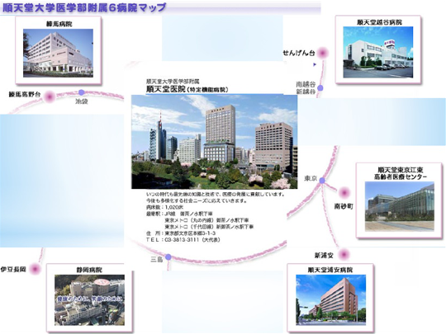Viewport: 446px width, 334px height.
Task: Select 順天堂東京江東高齢者医療センター title
Action: click(x=401, y=173)
